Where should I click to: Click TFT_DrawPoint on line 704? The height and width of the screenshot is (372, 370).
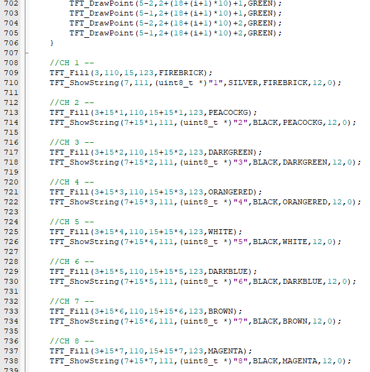point(102,23)
